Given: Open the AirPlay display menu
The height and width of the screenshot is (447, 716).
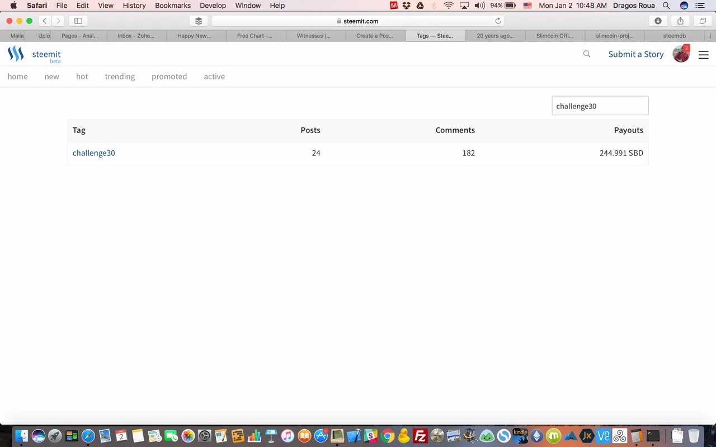Looking at the screenshot, I should coord(464,6).
